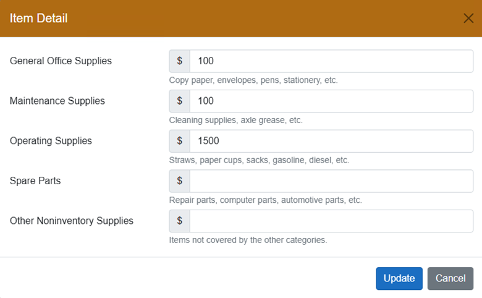Viewport: 482px width, 298px height.
Task: Click the 'Repair parts, computer parts' help text
Action: pos(265,200)
